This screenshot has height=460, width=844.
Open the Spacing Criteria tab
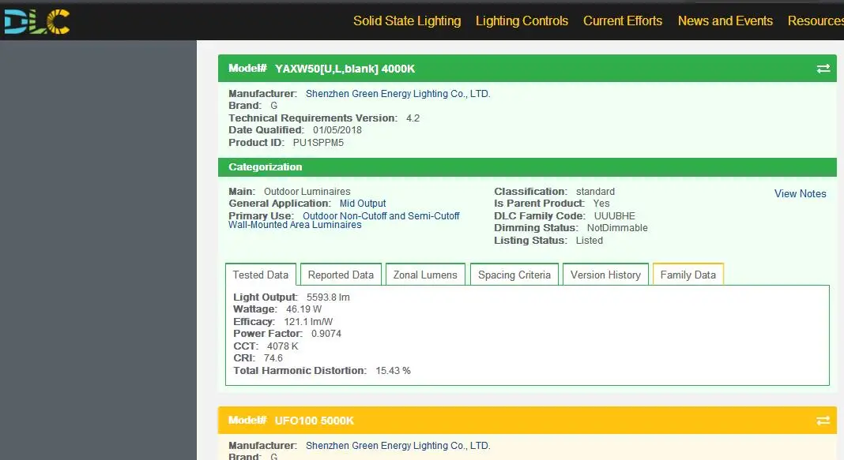click(x=514, y=275)
